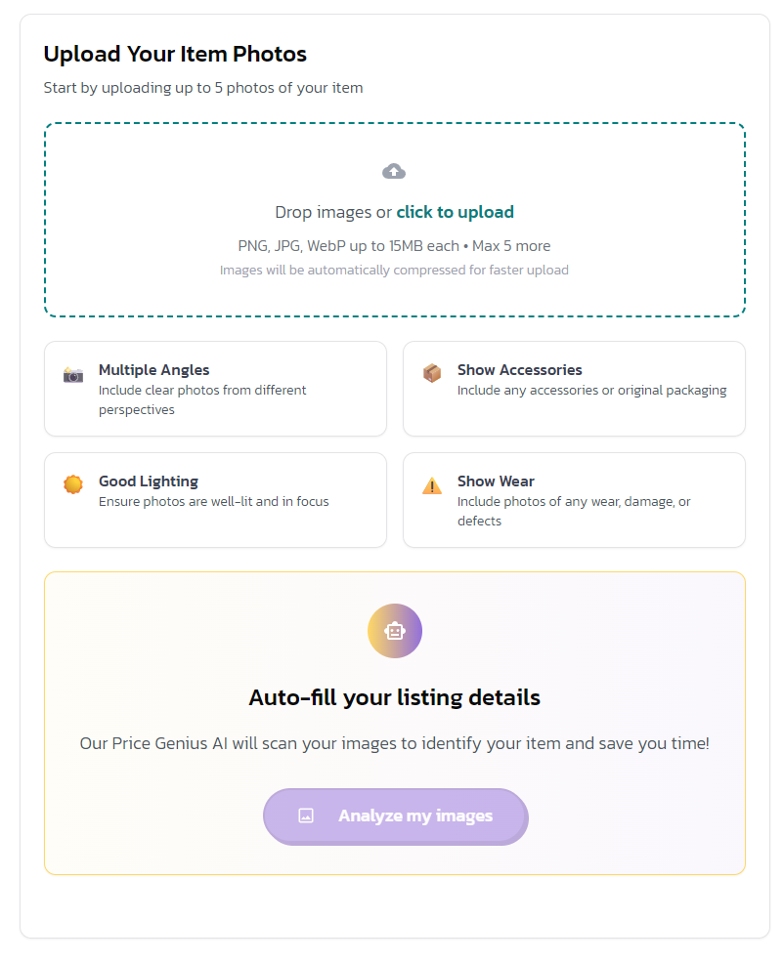Click the dashed image drop zone
The image size is (784, 962).
394,219
